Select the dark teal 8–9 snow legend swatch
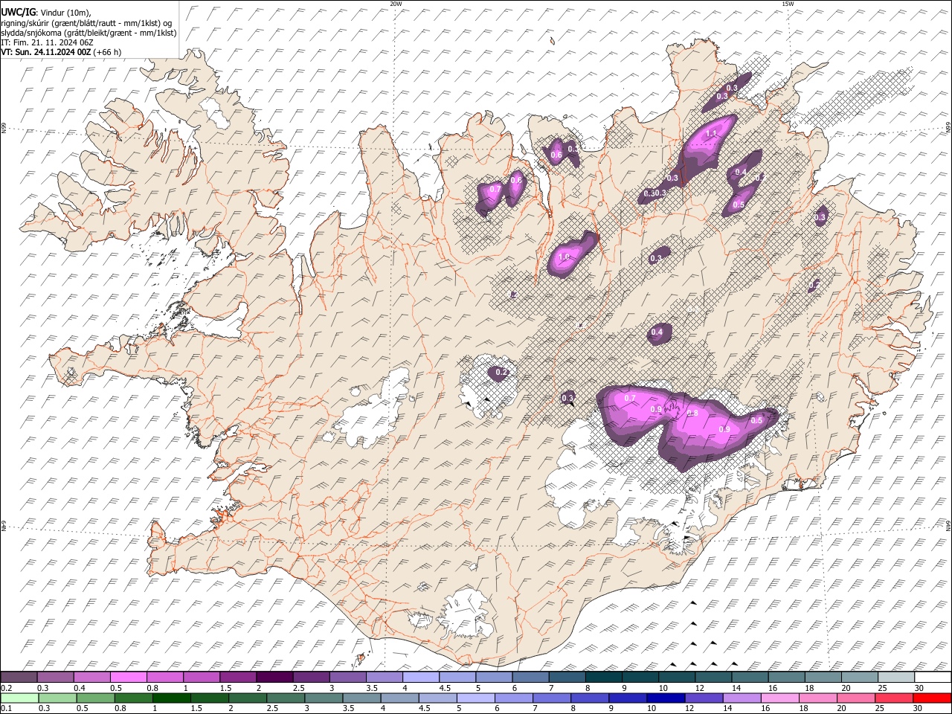Image resolution: width=952 pixels, height=714 pixels. coord(604,678)
